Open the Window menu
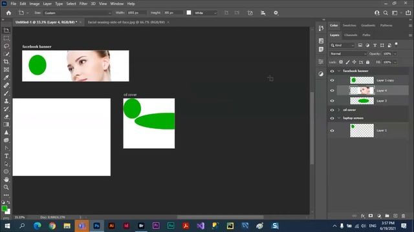This screenshot has width=414, height=232. pyautogui.click(x=116, y=4)
